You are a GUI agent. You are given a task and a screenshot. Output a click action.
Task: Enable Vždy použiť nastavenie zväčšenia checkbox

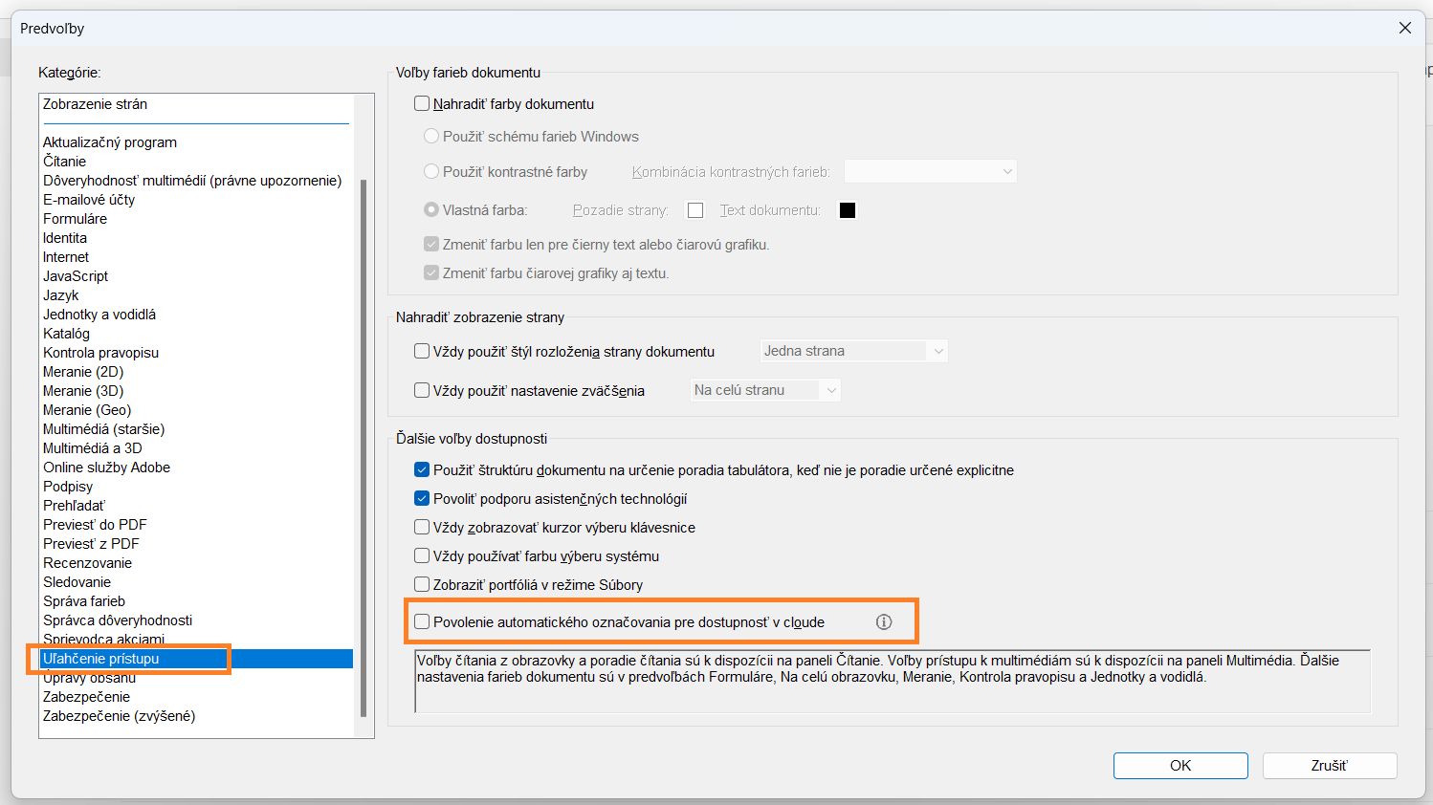pos(422,390)
